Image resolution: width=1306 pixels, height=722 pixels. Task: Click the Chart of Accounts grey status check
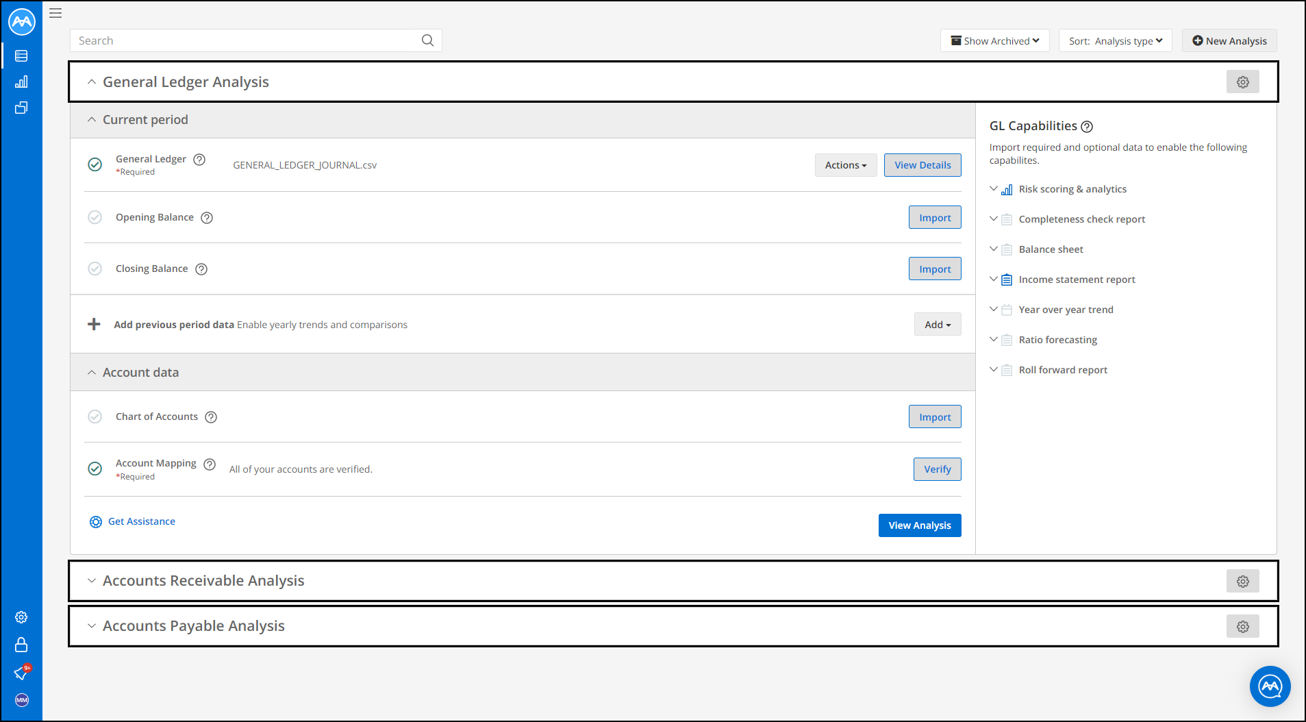[x=95, y=416]
